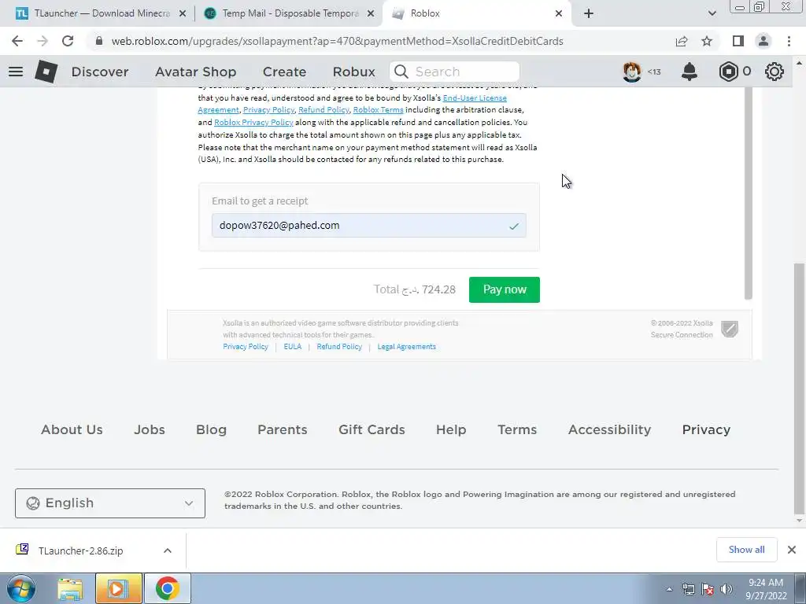Open a new browser tab
806x604 pixels.
[x=589, y=13]
